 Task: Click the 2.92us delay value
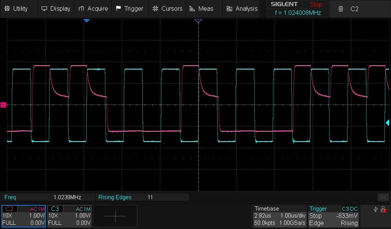262,216
